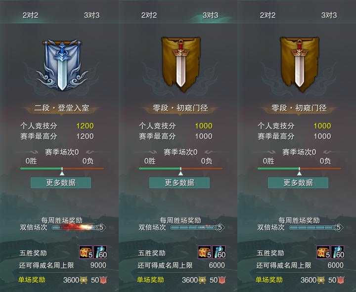Click the red badge icon beside 50 in the first panel

[103, 280]
